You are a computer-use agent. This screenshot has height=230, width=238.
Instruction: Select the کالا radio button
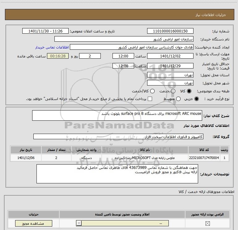click(x=189, y=91)
